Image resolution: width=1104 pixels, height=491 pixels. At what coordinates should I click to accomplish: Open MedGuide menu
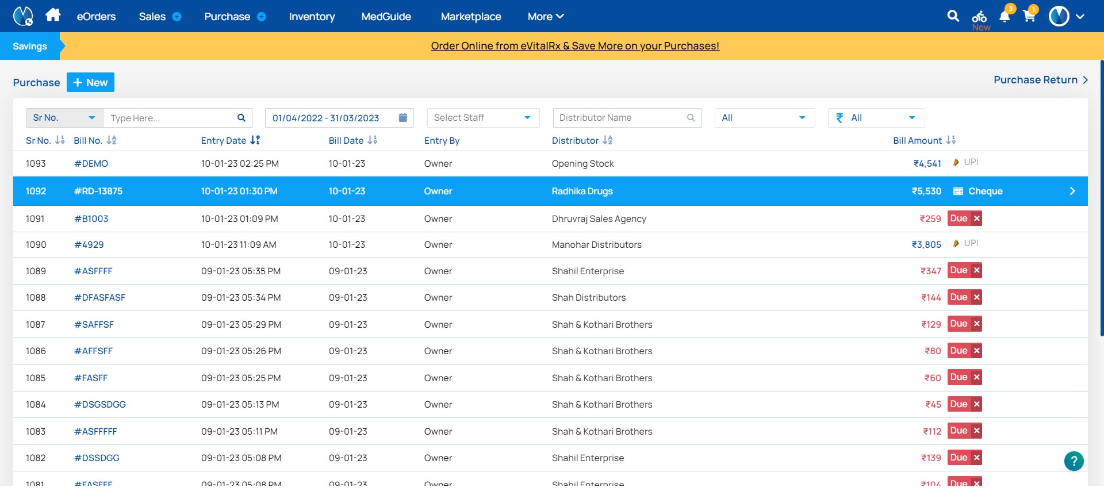386,17
